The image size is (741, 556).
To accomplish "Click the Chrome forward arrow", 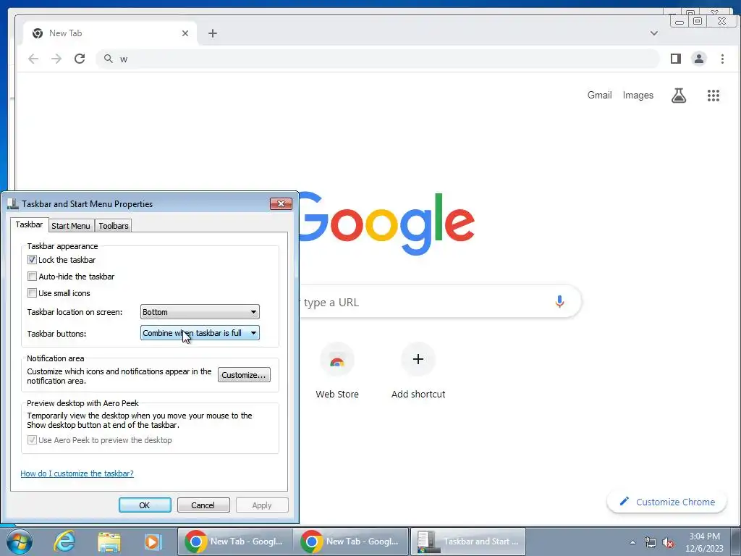I will (56, 59).
